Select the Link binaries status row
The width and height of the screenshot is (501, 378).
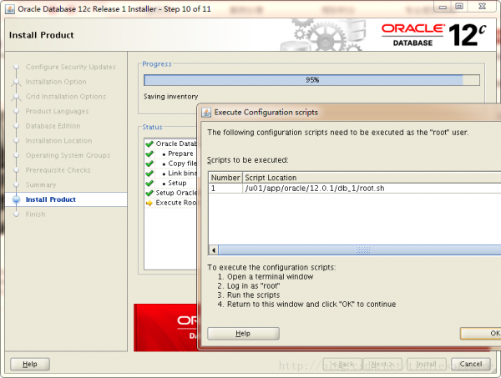pos(171,174)
